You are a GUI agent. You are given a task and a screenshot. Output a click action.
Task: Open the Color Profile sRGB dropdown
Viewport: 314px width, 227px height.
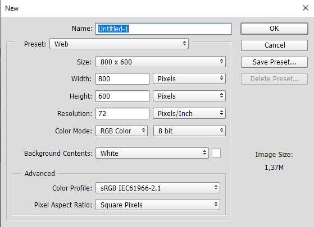point(158,188)
